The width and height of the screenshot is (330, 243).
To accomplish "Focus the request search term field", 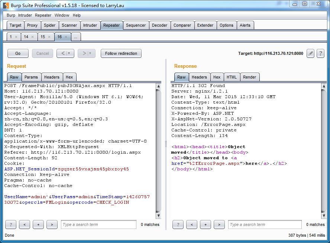I will coord(98,224).
